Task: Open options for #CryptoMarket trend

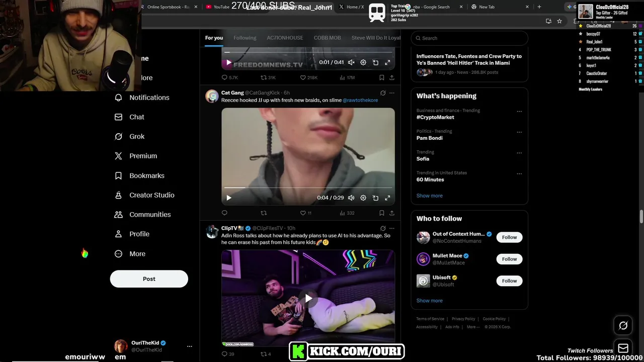Action: pyautogui.click(x=519, y=112)
